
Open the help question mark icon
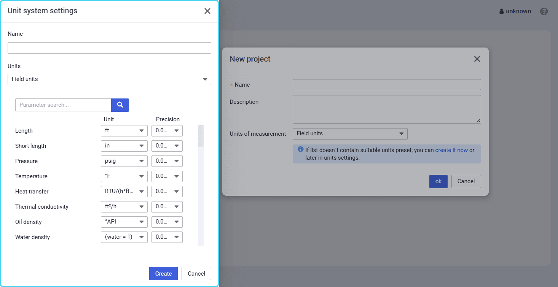[544, 11]
